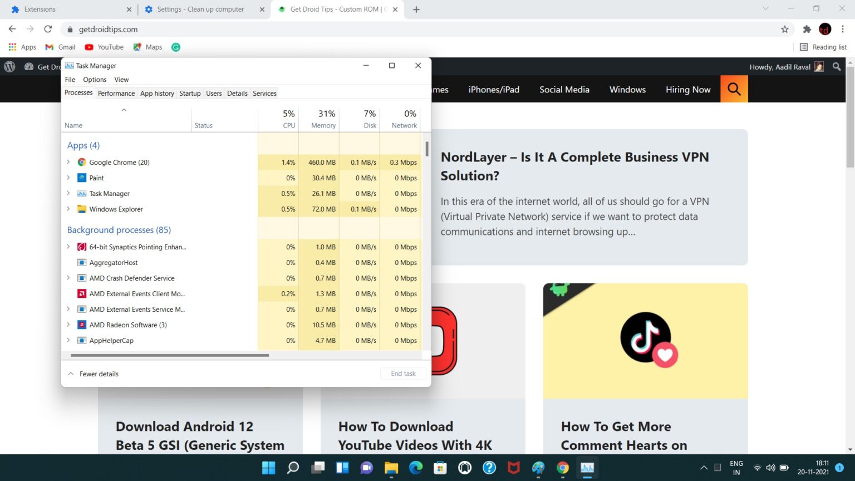Open the NordLayer Business VPN article
The height and width of the screenshot is (481, 855).
pyautogui.click(x=574, y=166)
